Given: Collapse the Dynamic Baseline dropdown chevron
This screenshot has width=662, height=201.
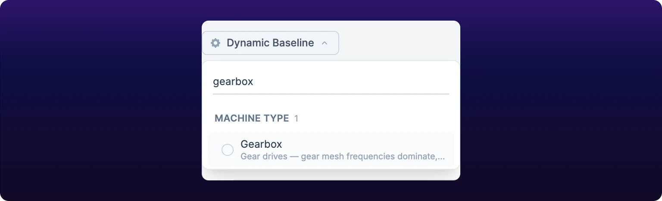Looking at the screenshot, I should (x=325, y=43).
